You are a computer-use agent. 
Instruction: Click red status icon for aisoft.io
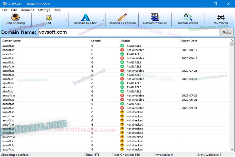[x=122, y=79]
